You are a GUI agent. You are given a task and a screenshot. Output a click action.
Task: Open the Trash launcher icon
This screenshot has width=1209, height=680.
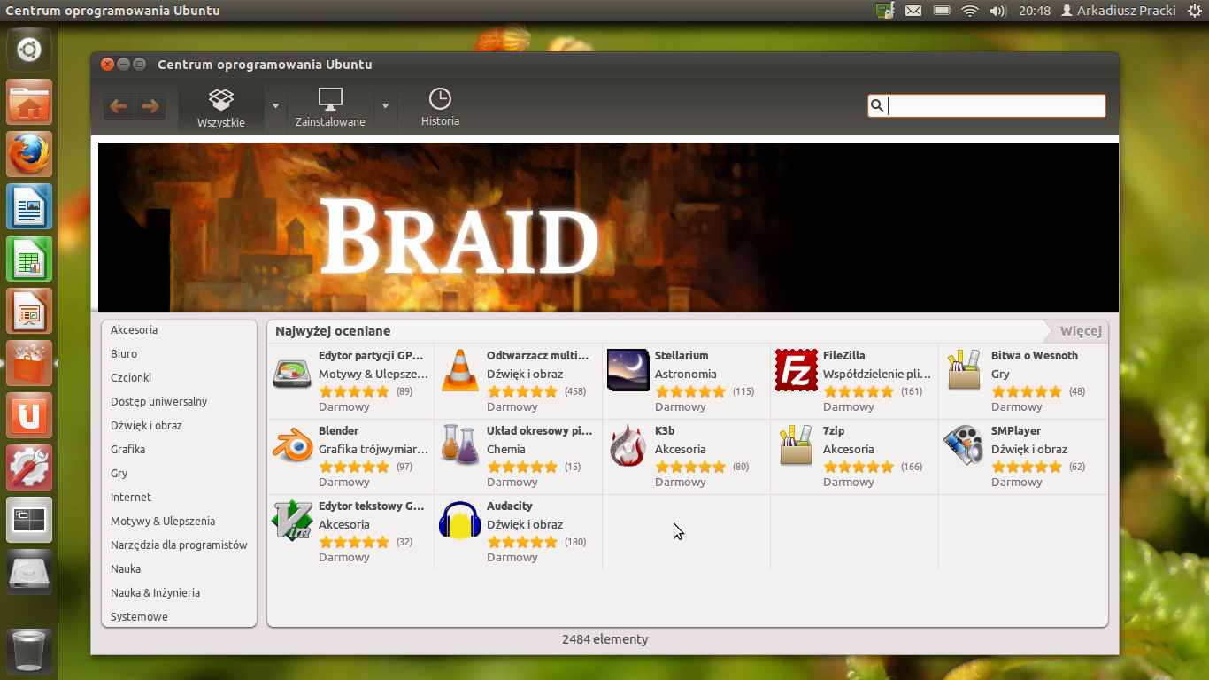[x=29, y=652]
